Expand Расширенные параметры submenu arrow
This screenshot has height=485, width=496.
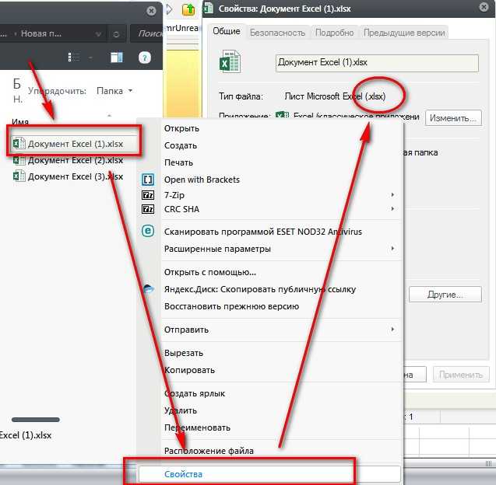point(392,249)
